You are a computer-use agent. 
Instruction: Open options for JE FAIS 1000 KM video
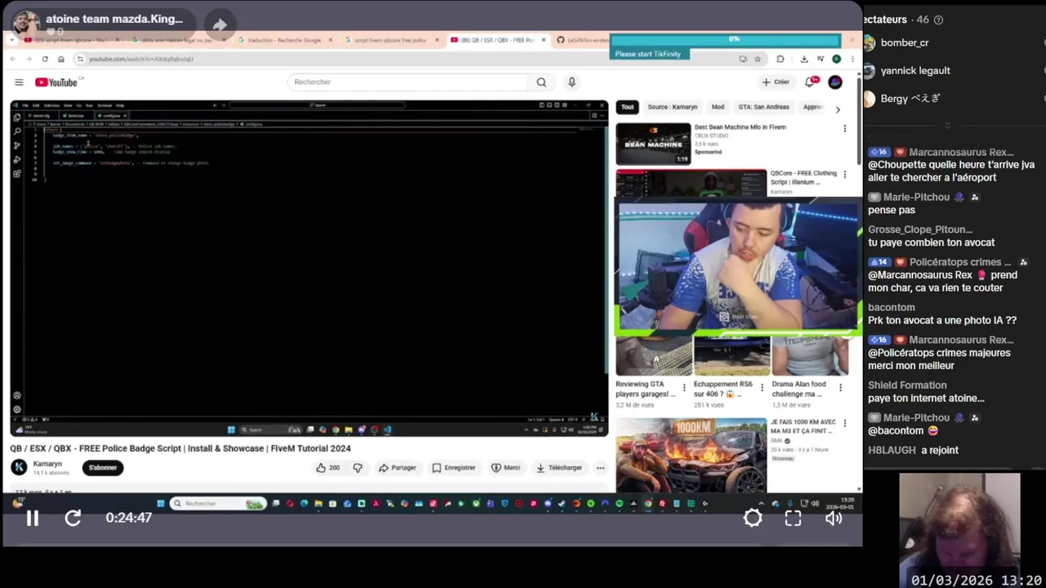coord(845,424)
